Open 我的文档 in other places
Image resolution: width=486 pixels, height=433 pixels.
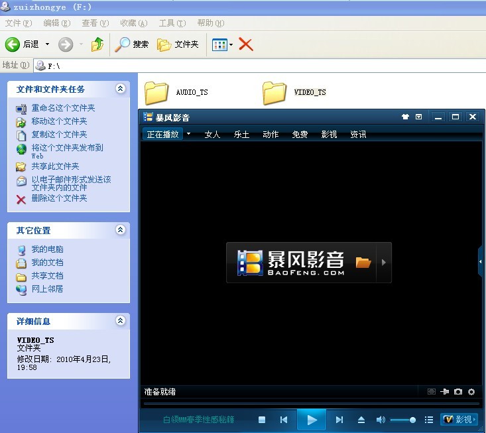(x=47, y=263)
